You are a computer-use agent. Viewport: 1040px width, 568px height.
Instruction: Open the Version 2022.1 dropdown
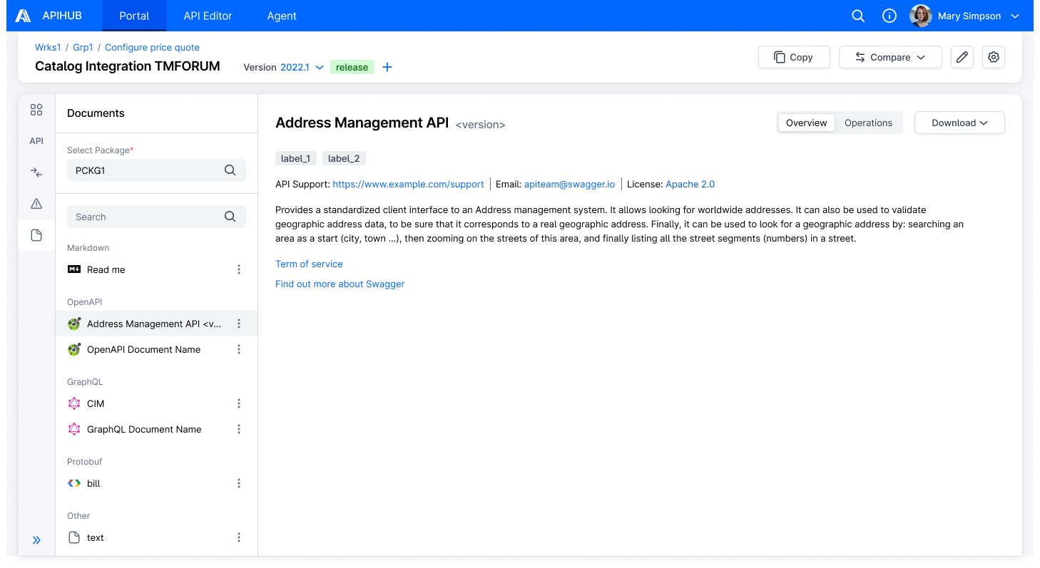302,67
